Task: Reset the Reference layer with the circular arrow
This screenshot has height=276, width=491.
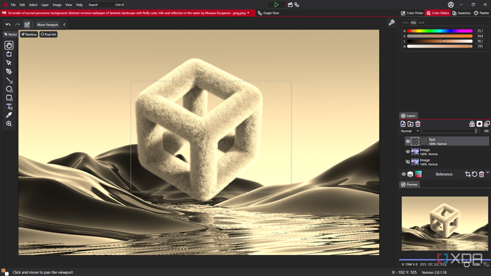Action: pyautogui.click(x=474, y=174)
